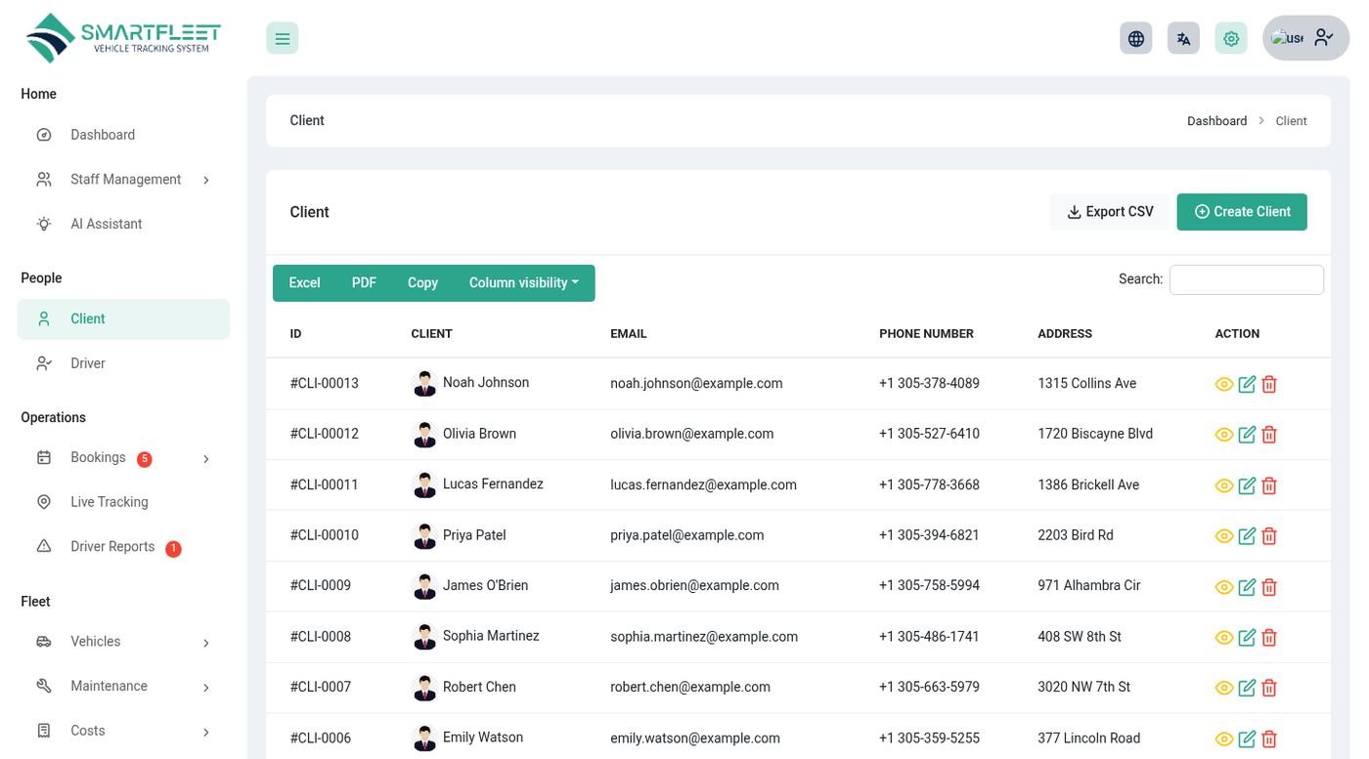Screen dimensions: 1369x759
Task: View Olivia Brown details eye icon
Action: [x=1224, y=435]
